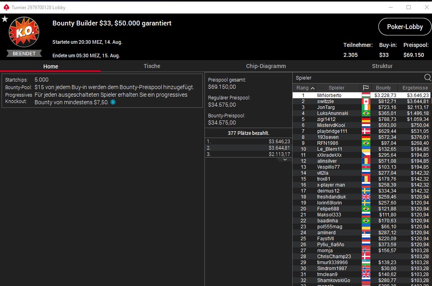432x286 pixels.
Task: Sort players by Bounty column
Action: click(383, 88)
